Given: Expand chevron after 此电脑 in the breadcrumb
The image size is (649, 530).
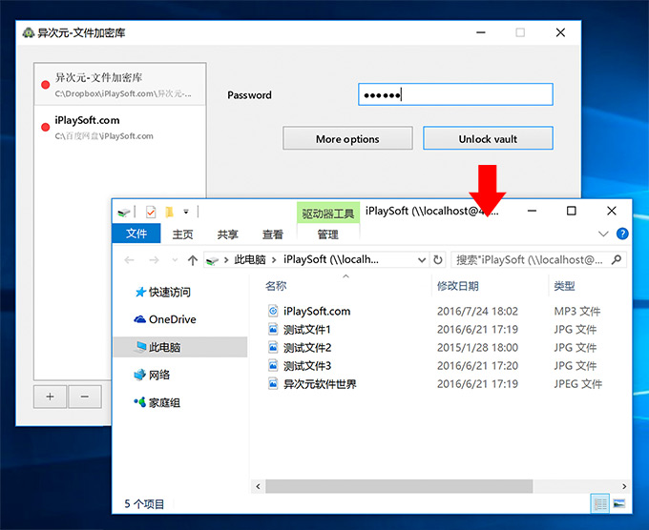Looking at the screenshot, I should coord(274,260).
